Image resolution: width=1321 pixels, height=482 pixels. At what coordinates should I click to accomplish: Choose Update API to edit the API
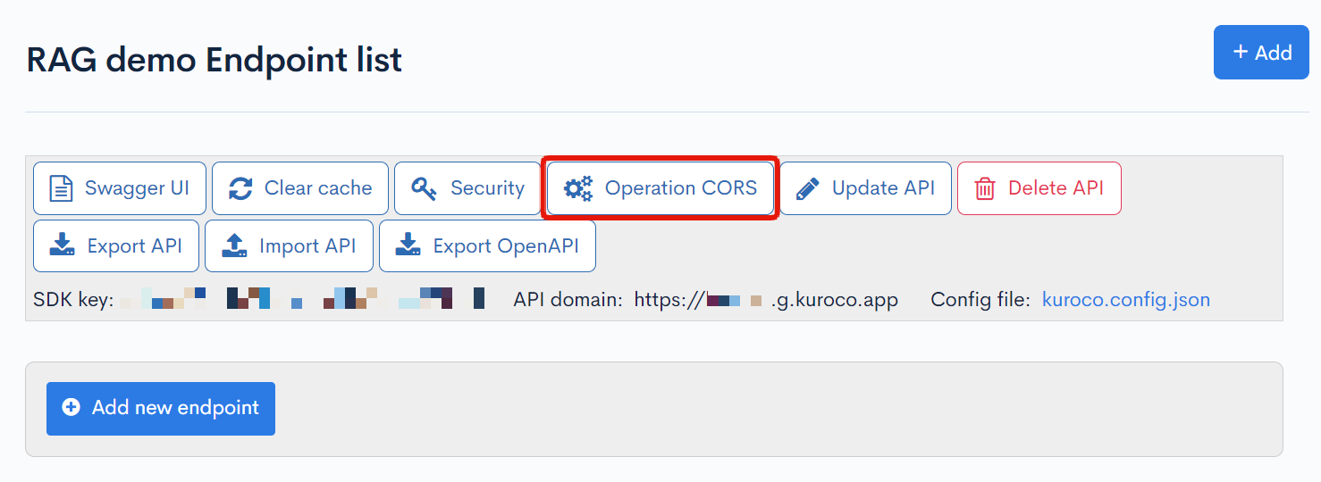pyautogui.click(x=865, y=188)
